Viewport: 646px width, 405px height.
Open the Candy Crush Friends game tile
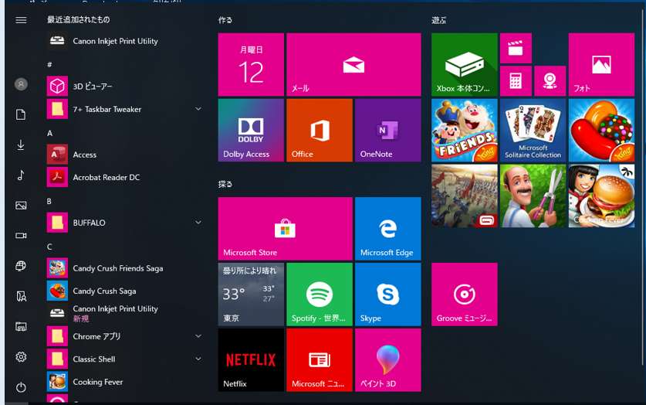pyautogui.click(x=465, y=131)
